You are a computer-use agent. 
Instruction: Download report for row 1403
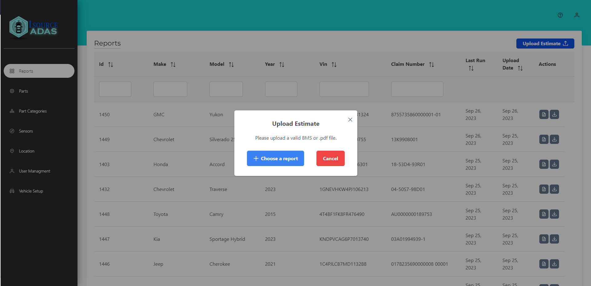click(554, 164)
